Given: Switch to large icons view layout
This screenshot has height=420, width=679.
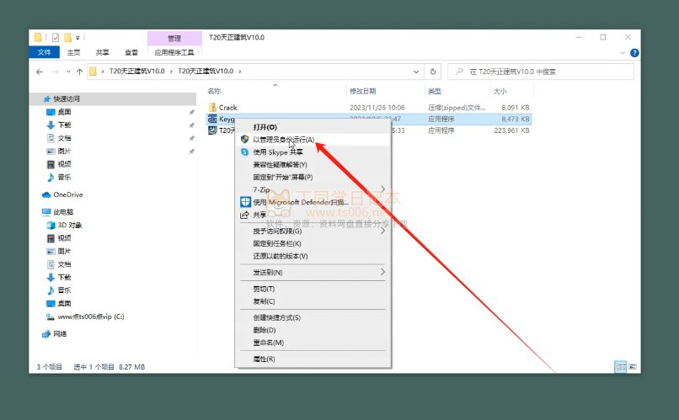Looking at the screenshot, I should pyautogui.click(x=632, y=367).
